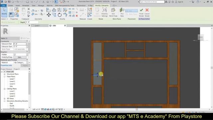Screen dimensions: 213x120
Task: Open the File menu tab
Action: (x=4, y=6)
